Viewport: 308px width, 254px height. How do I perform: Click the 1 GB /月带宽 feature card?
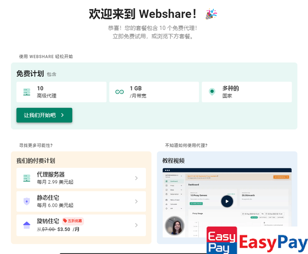(x=154, y=92)
